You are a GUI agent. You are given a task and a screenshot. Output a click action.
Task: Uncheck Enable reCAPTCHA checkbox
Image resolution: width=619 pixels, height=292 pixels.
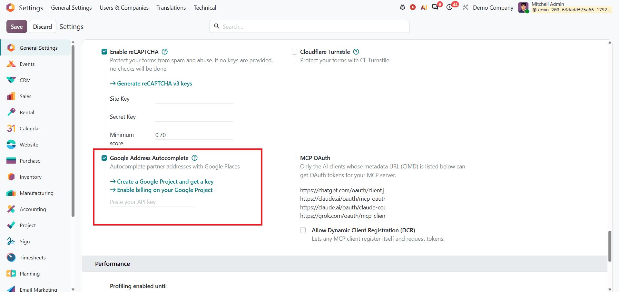click(104, 52)
